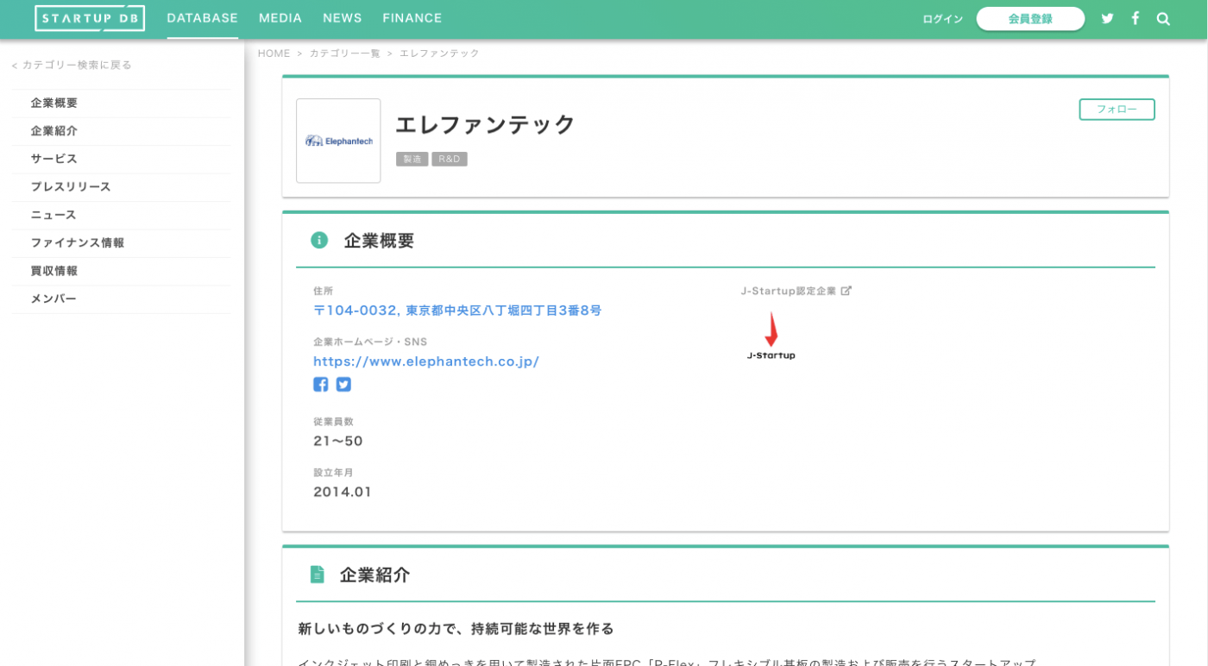Click the 住所 label
1208x666 pixels.
click(324, 291)
